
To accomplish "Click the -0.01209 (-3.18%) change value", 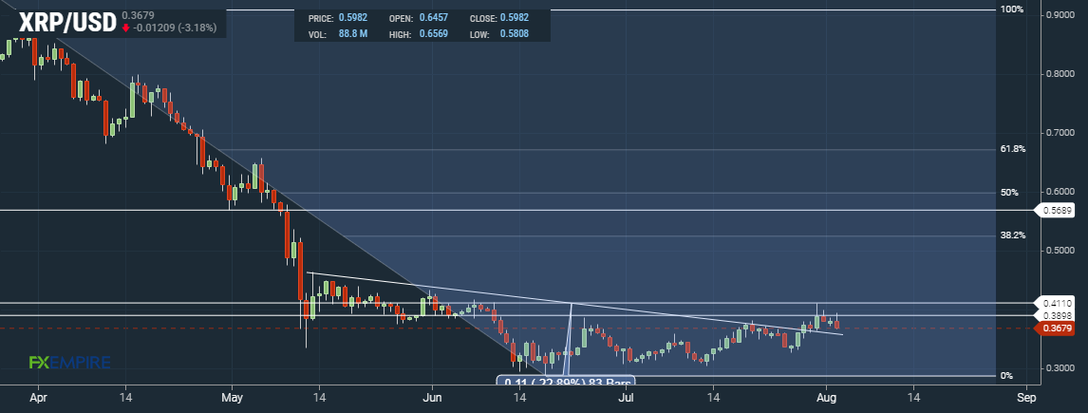I will (175, 28).
